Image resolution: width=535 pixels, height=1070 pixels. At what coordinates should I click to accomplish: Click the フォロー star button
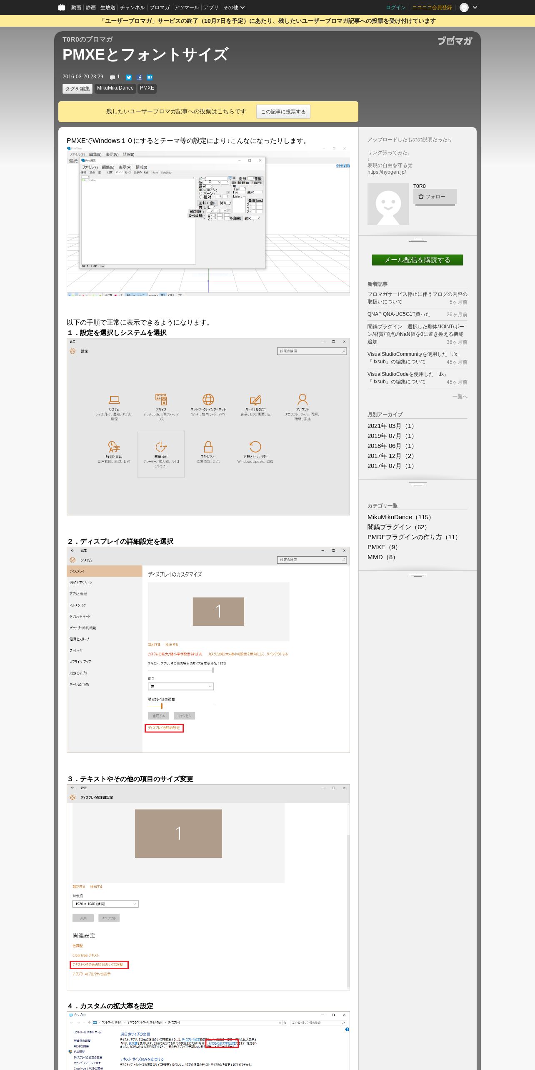coord(435,197)
